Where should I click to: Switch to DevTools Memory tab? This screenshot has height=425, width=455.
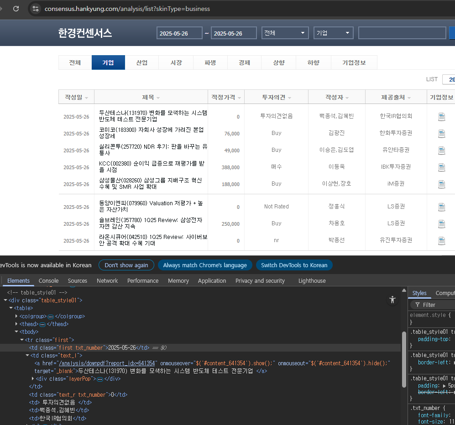pyautogui.click(x=178, y=280)
